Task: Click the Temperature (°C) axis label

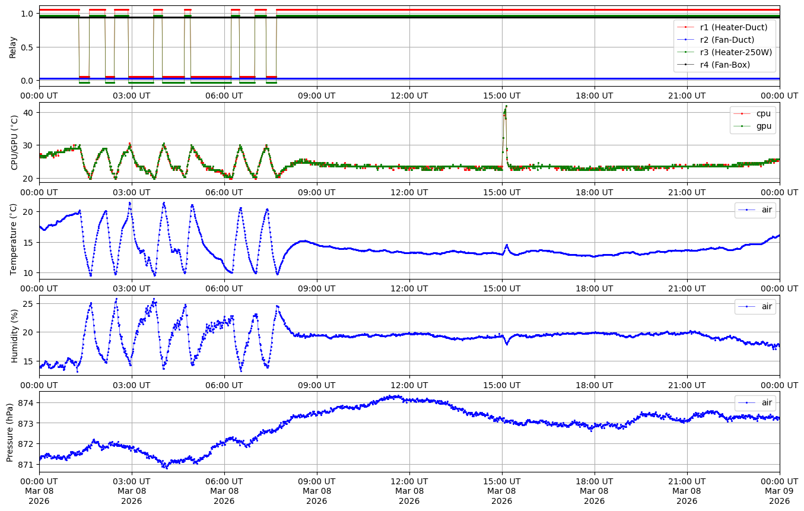Action: (14, 239)
